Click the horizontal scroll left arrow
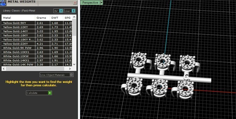This screenshot has width=236, height=119. 4,69
